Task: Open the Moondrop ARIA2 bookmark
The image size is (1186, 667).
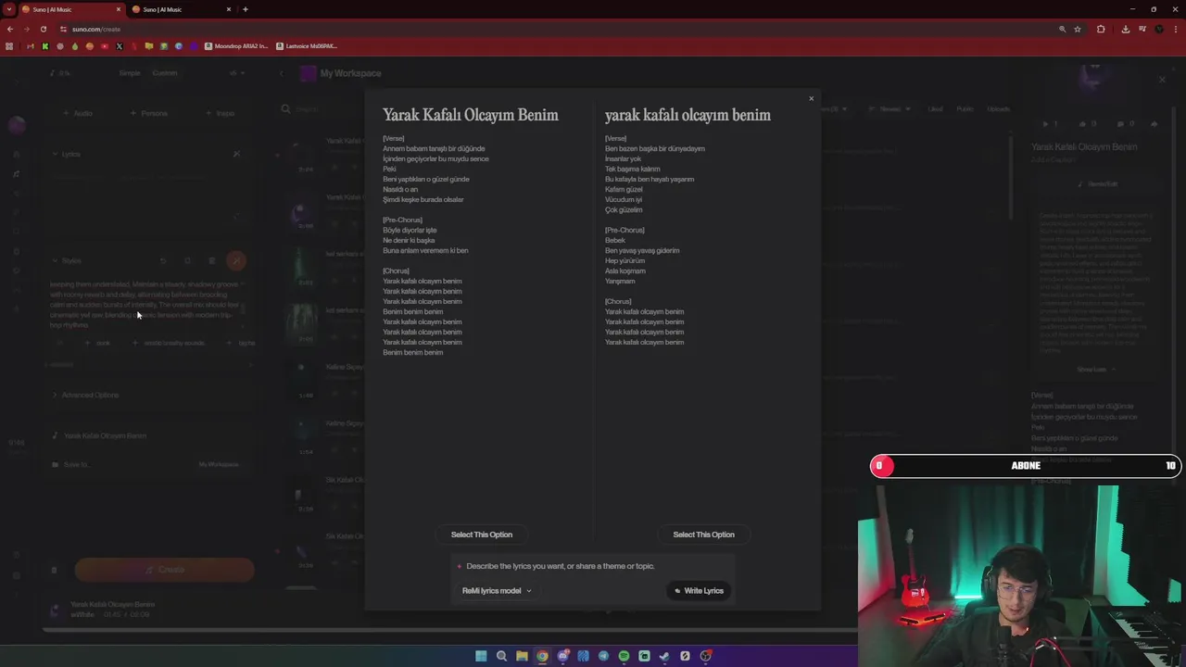Action: tap(236, 46)
